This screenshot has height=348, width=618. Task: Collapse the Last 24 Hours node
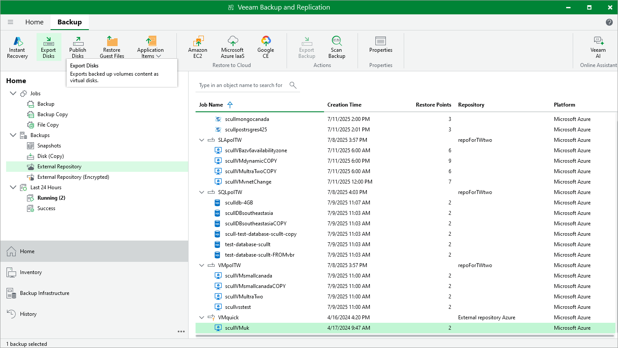tap(13, 187)
